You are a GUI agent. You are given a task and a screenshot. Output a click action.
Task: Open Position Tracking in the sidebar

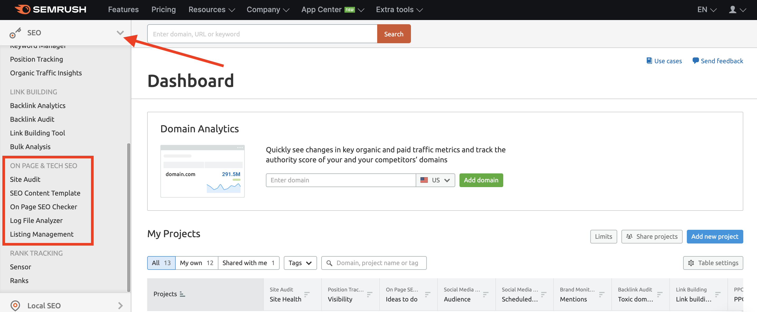[36, 59]
